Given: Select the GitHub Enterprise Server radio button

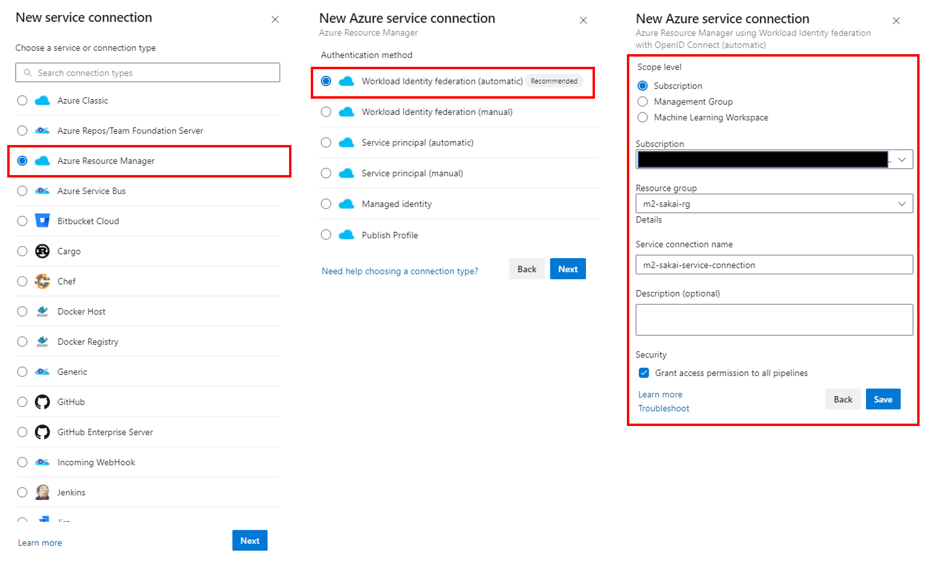Looking at the screenshot, I should click(x=22, y=431).
